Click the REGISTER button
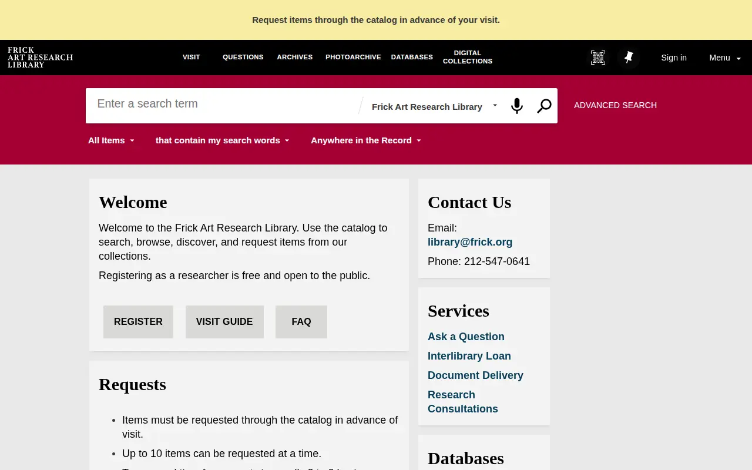Viewport: 752px width, 470px height. click(x=138, y=322)
